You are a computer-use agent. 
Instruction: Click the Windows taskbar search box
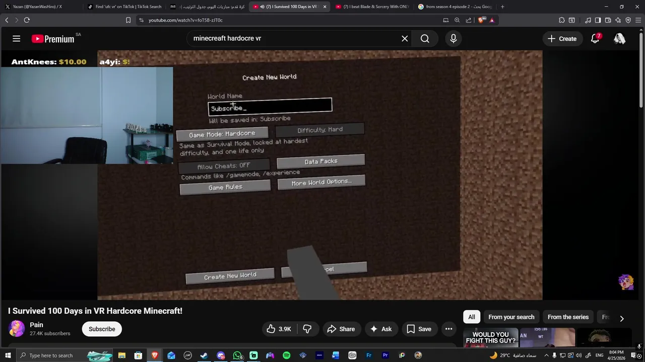(64, 355)
